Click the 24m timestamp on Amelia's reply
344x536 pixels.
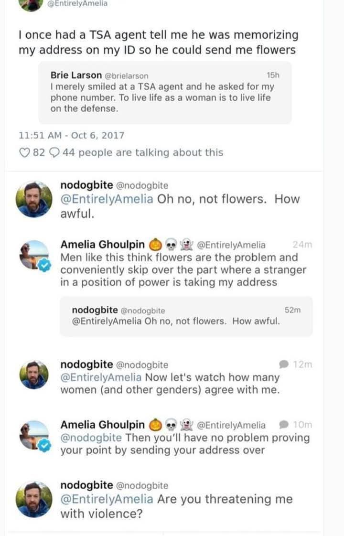302,245
